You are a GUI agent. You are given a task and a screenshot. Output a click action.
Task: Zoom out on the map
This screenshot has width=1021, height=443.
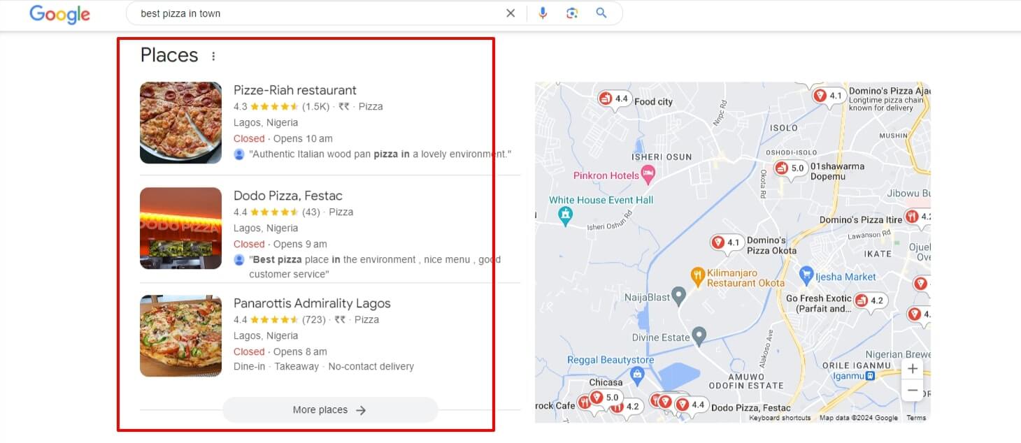(912, 390)
